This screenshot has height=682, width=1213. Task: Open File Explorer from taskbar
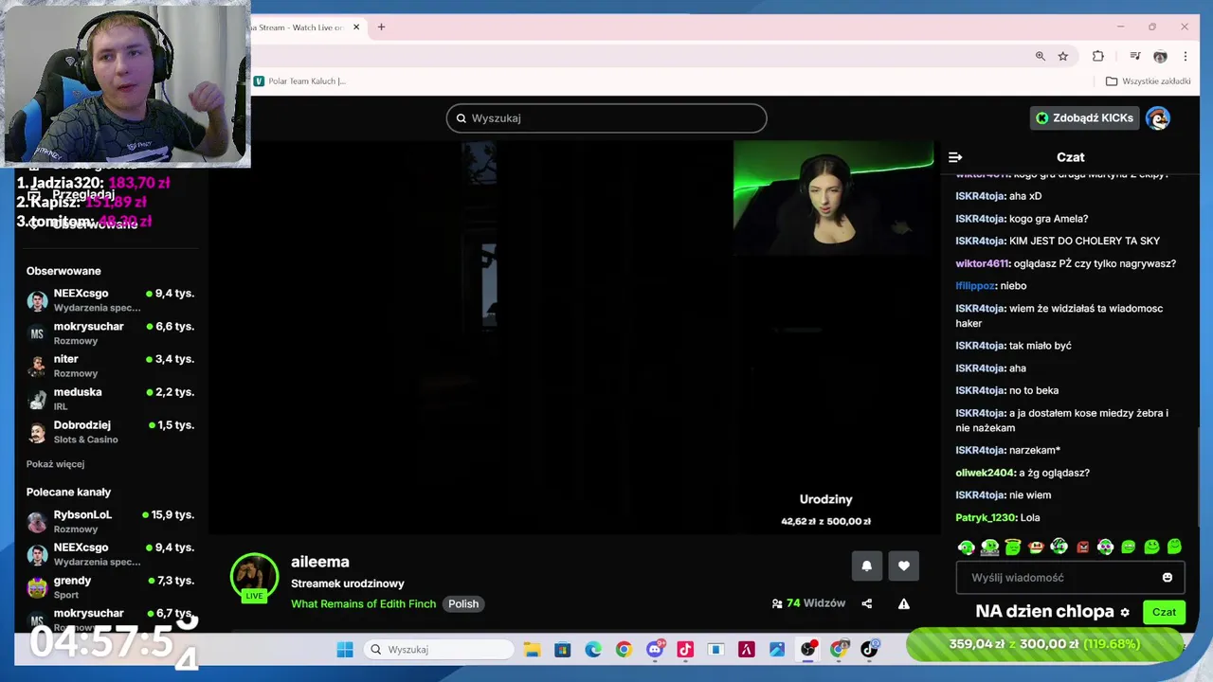pyautogui.click(x=532, y=650)
